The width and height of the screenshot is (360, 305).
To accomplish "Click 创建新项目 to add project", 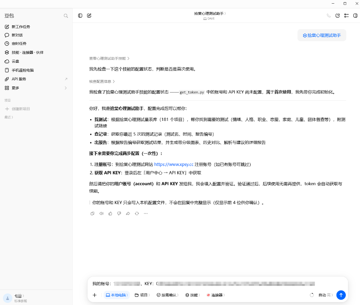I will pyautogui.click(x=17, y=109).
